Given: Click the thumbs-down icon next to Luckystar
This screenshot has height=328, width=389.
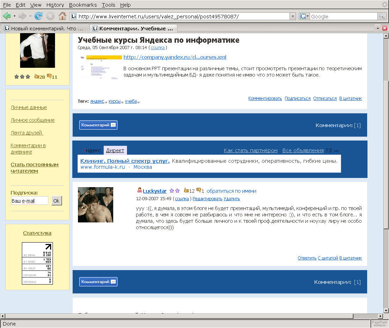Looking at the screenshot, I should 199,190.
